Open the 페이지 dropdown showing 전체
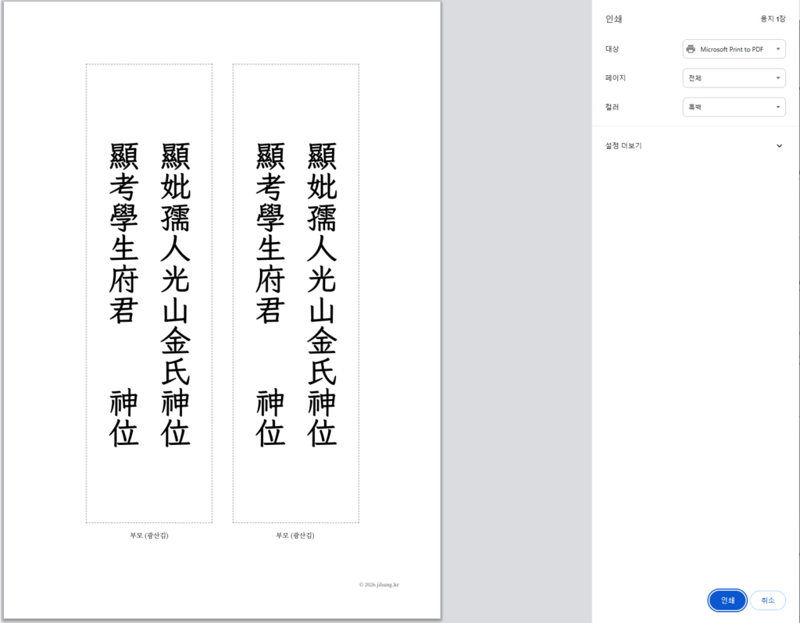Screen dimensions: 800x623 [733, 78]
